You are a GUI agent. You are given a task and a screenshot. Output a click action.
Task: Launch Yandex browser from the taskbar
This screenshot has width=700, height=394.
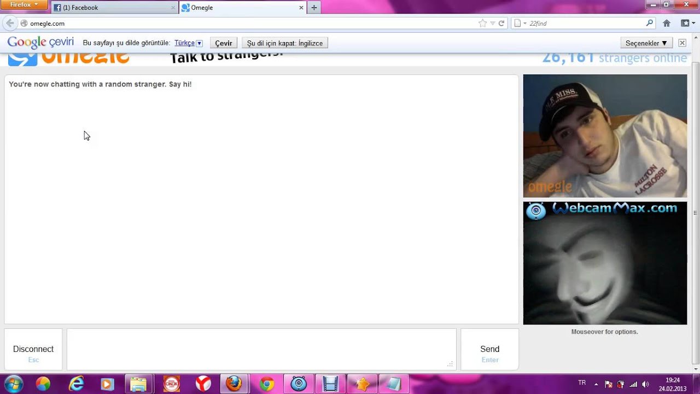[203, 384]
